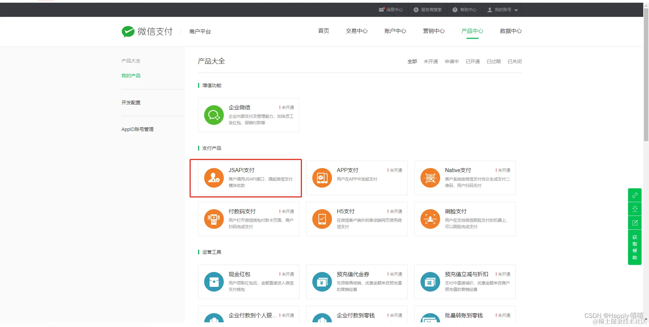Open the APP支付 title
The height and width of the screenshot is (327, 649).
pos(347,170)
